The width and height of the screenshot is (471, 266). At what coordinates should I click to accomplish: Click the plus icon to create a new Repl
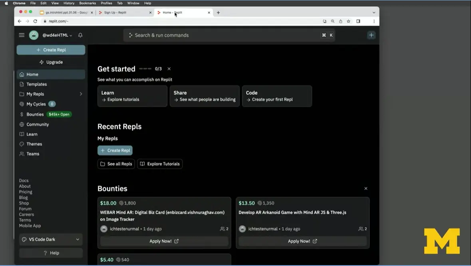371,35
